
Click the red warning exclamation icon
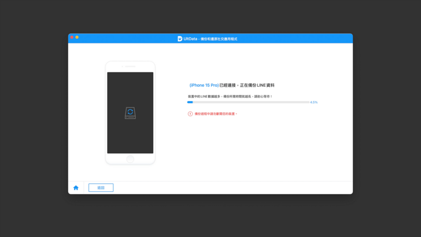[x=190, y=114]
